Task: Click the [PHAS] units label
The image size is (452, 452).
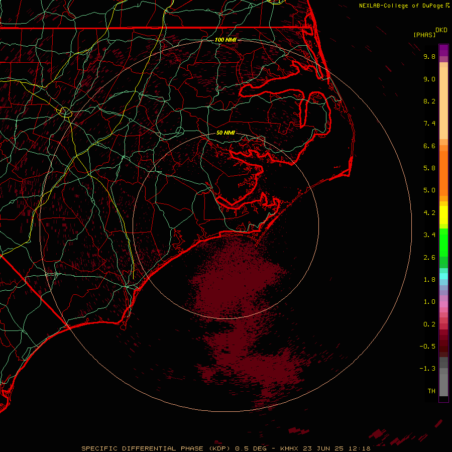Action: pyautogui.click(x=424, y=35)
